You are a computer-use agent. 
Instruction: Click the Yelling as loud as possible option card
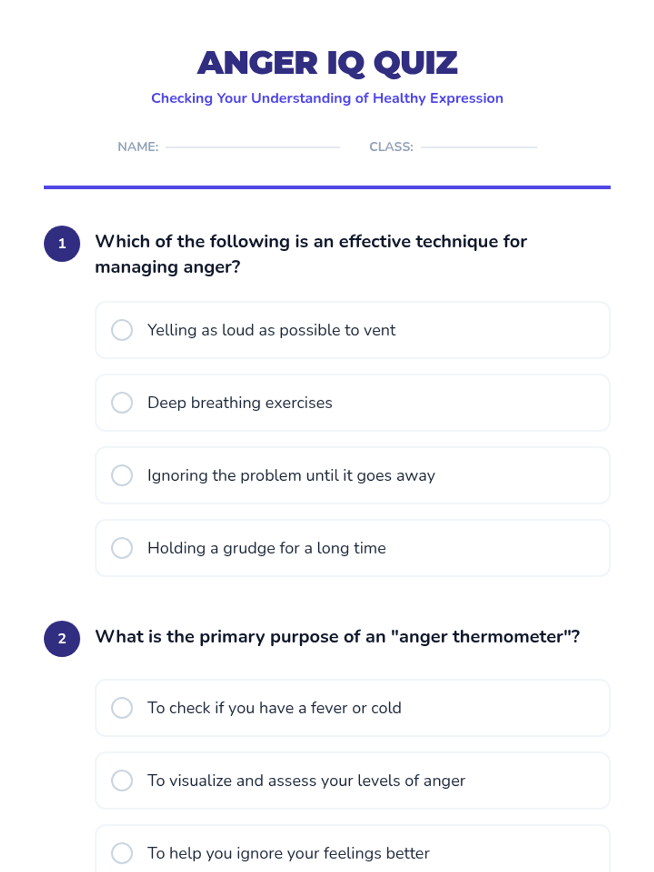click(353, 330)
